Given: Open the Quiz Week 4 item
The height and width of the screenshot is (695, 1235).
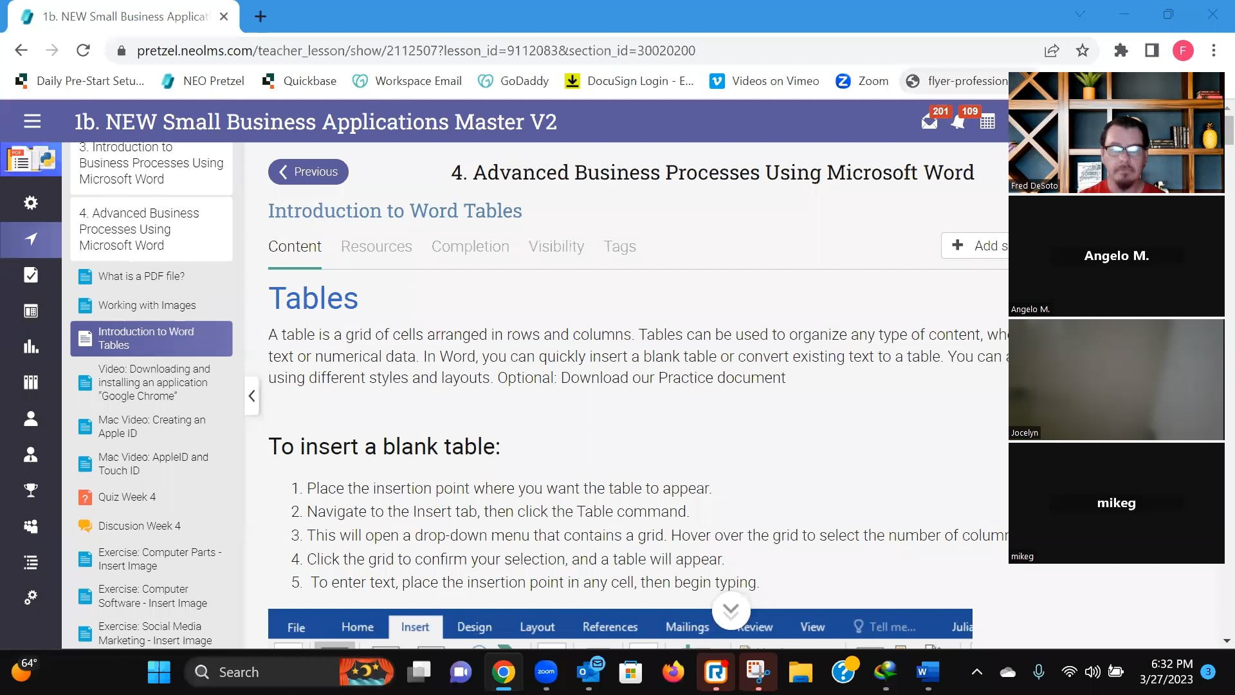Looking at the screenshot, I should tap(127, 496).
